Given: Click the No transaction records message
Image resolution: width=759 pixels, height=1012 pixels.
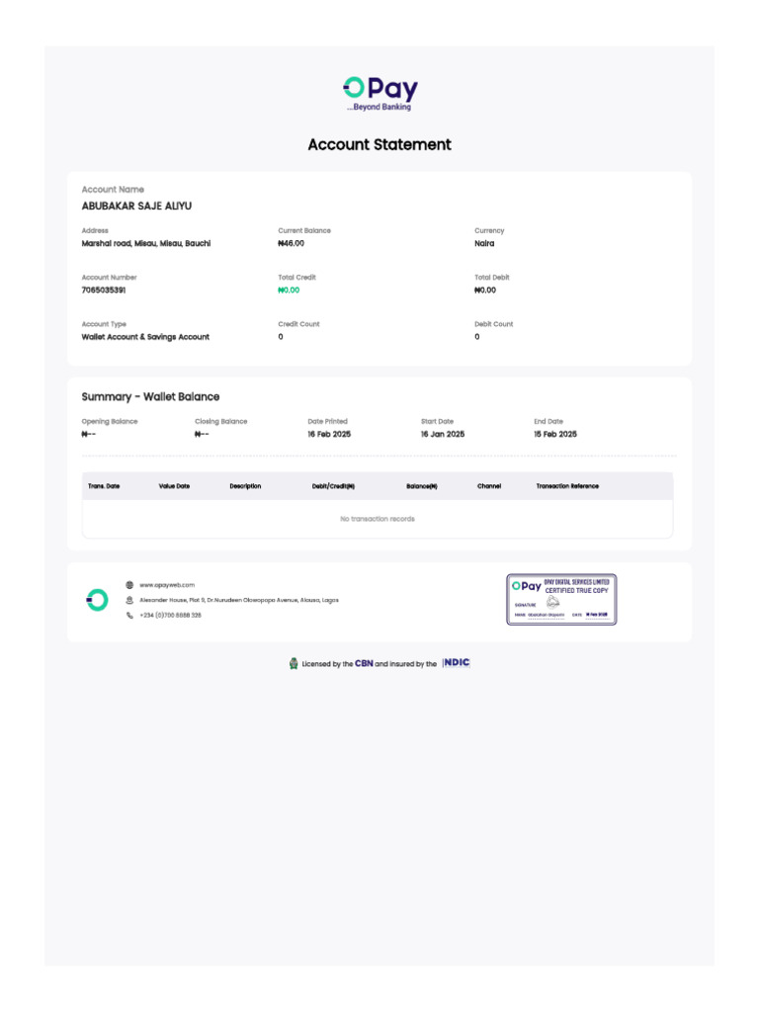Looking at the screenshot, I should pos(378,519).
